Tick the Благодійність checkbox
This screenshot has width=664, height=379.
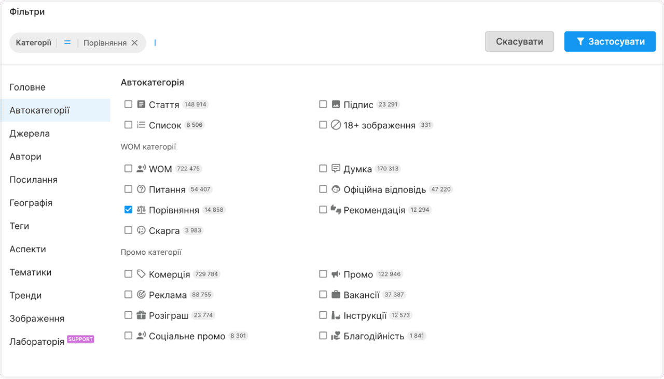pyautogui.click(x=323, y=336)
